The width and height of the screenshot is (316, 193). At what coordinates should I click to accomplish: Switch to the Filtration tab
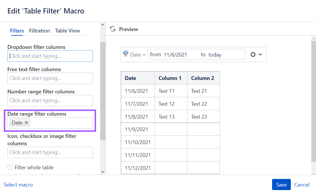coord(39,31)
